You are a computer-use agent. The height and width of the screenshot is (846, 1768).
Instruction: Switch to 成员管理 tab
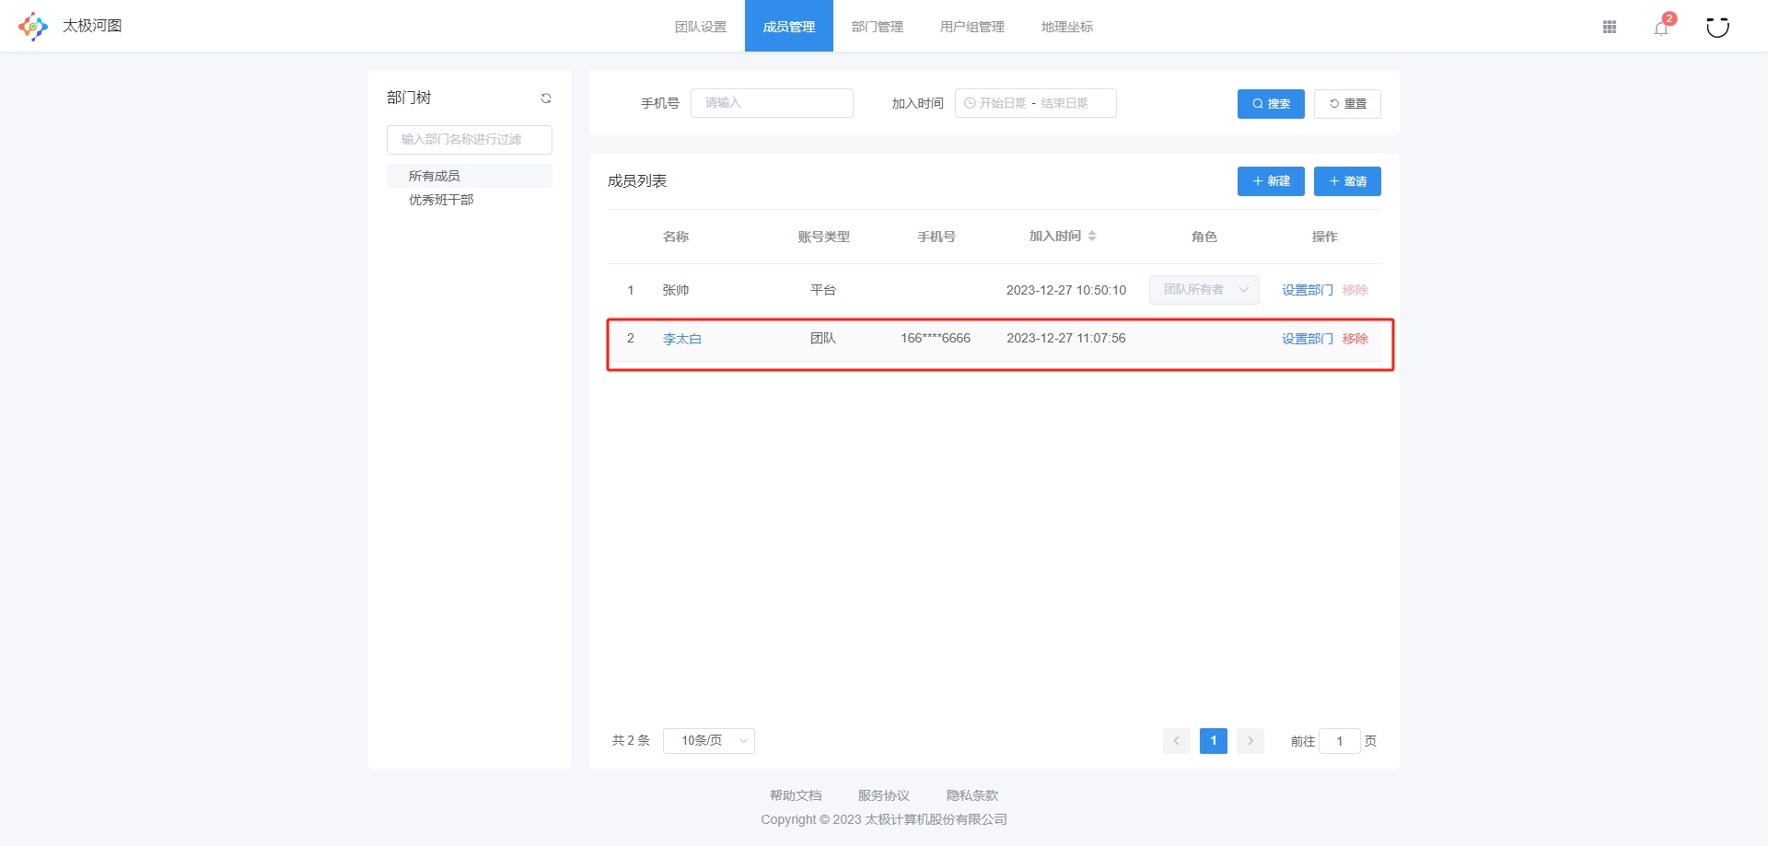(x=789, y=27)
